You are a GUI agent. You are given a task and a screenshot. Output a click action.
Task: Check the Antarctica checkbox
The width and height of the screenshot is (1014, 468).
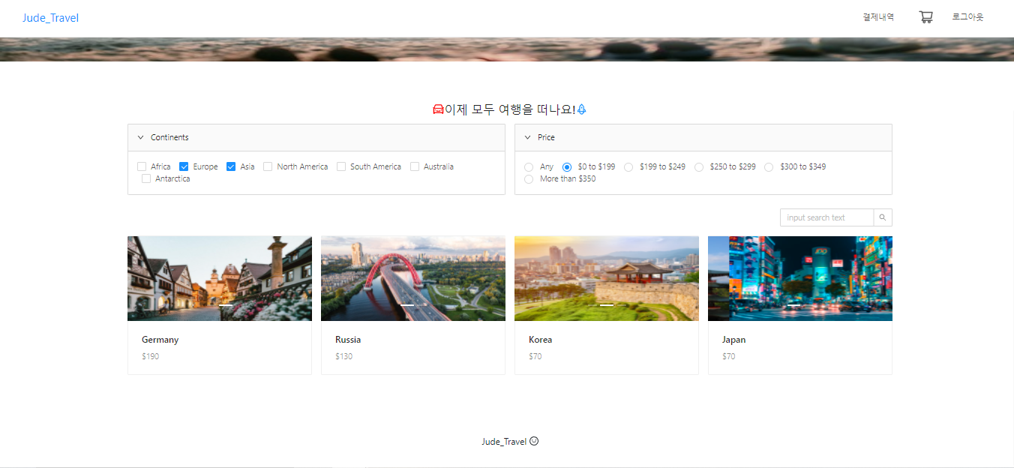tap(146, 178)
